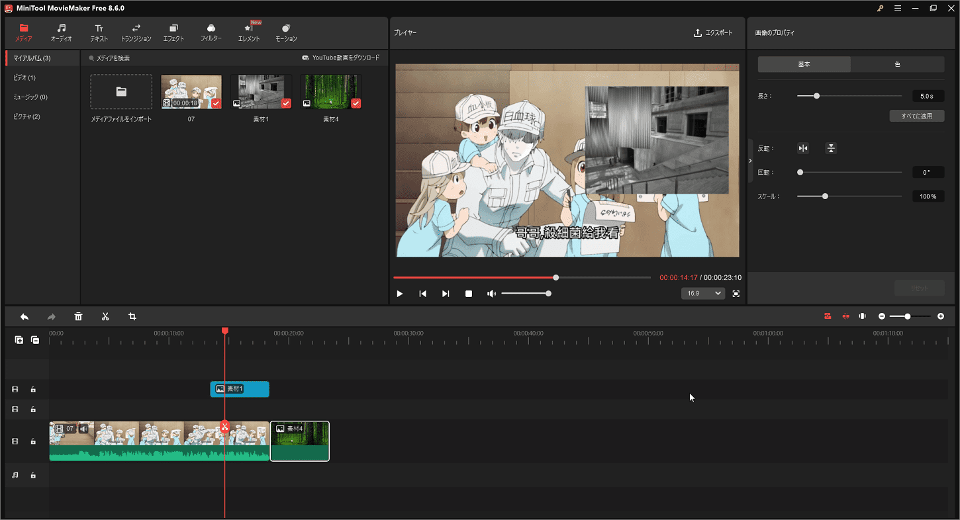
Task: Click the エクスポート button
Action: coord(714,32)
